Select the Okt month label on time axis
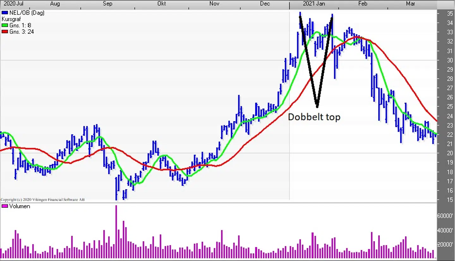Screen dimensions: 455x261 (x=161, y=3)
